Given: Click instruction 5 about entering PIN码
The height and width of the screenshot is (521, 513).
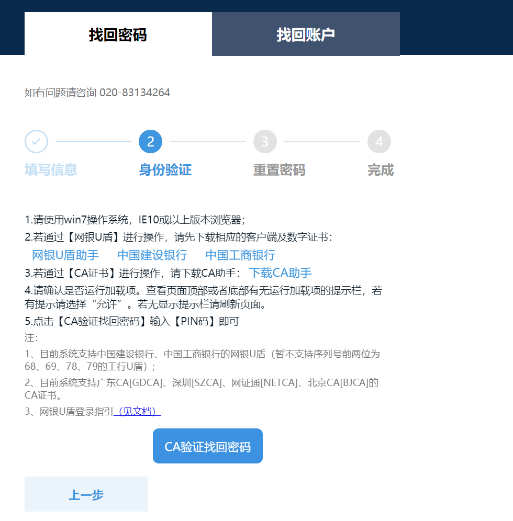Looking at the screenshot, I should point(132,321).
